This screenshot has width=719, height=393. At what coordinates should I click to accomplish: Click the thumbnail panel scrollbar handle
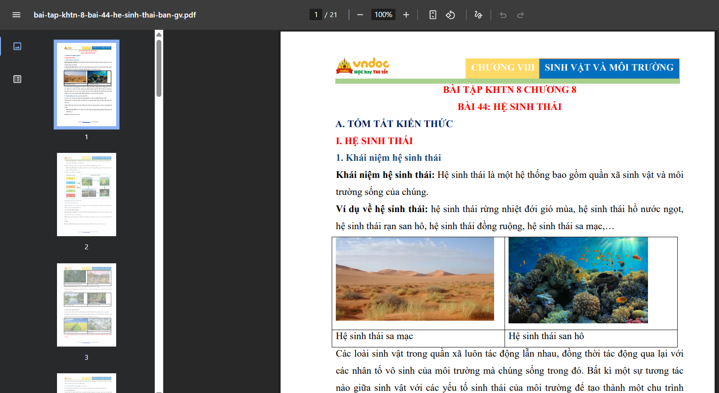(x=159, y=68)
